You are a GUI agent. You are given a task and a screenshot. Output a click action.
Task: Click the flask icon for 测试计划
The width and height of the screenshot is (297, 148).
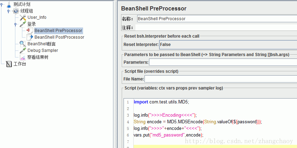pyautogui.click(x=9, y=4)
